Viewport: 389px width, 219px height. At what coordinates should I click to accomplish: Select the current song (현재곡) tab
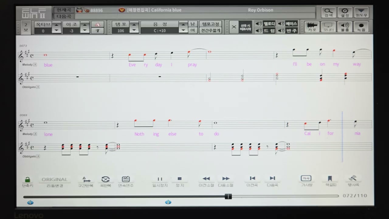point(64,10)
